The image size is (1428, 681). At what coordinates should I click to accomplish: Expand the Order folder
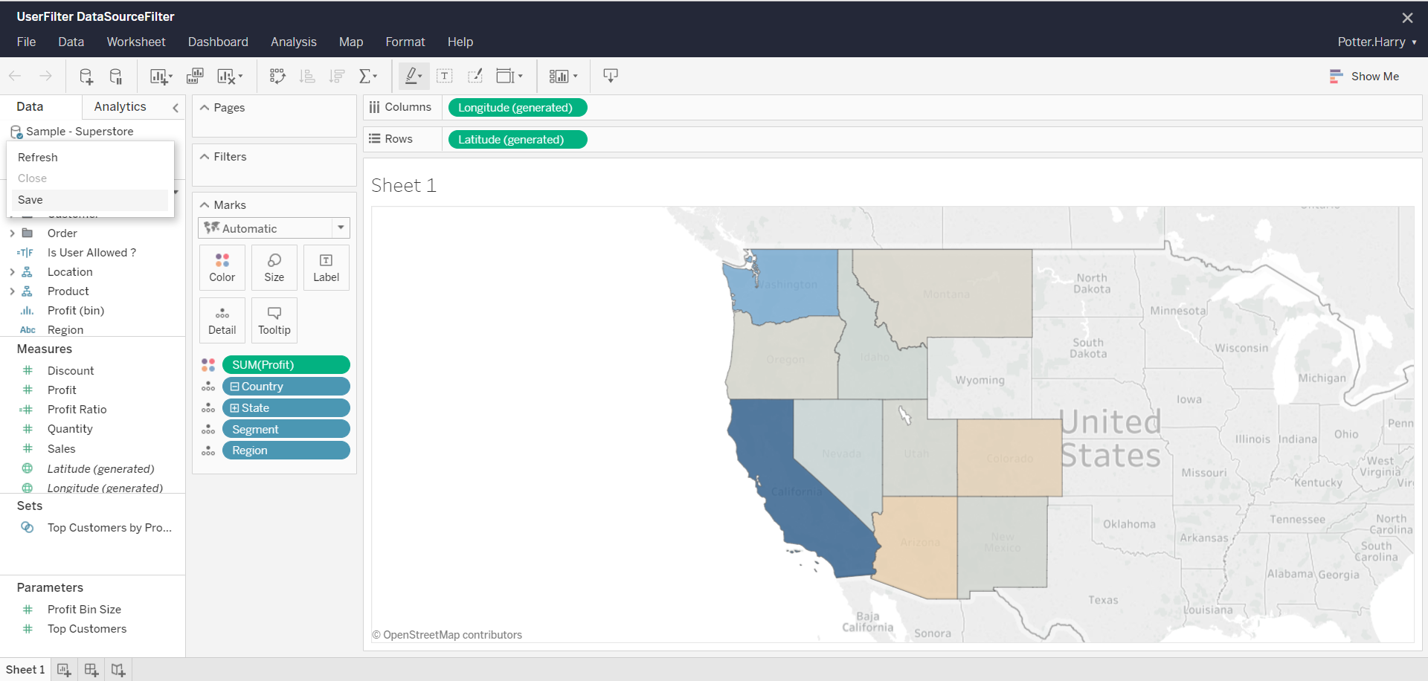coord(12,233)
